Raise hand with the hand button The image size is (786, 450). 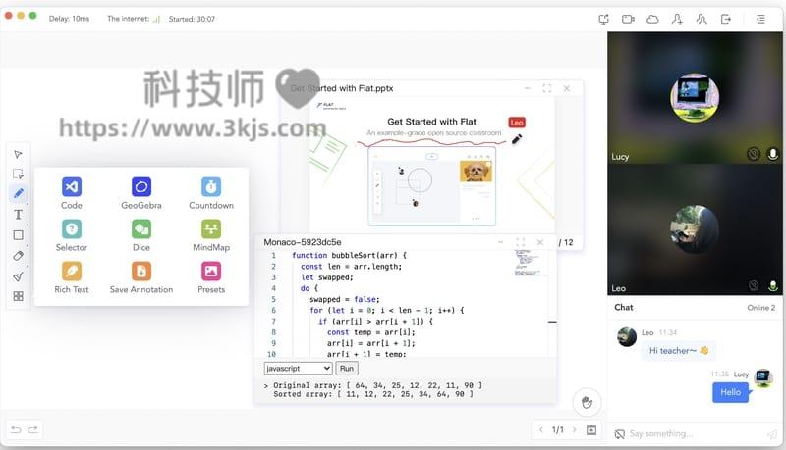(587, 402)
